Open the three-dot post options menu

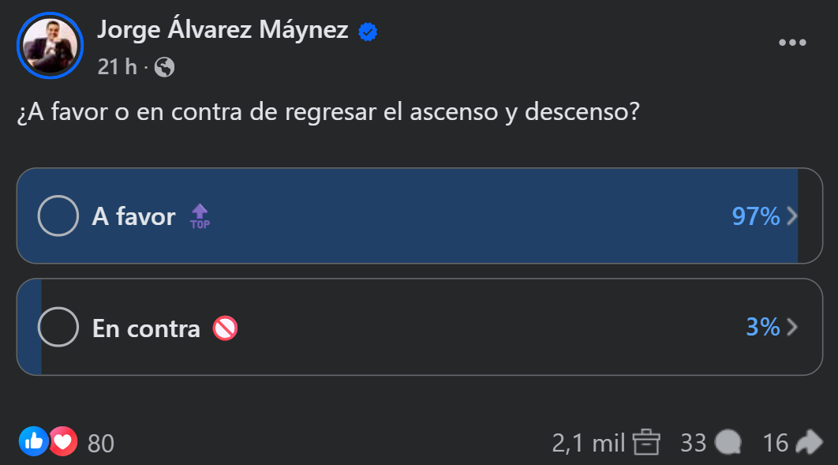[x=792, y=43]
